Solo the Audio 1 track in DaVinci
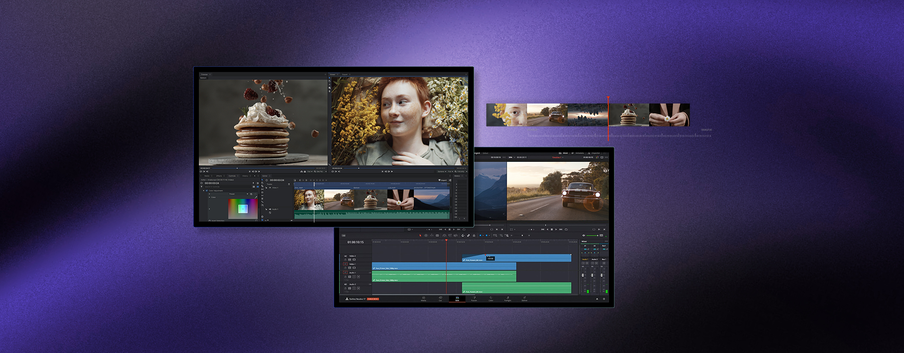Viewport: 904px width, 353px height. coord(354,277)
